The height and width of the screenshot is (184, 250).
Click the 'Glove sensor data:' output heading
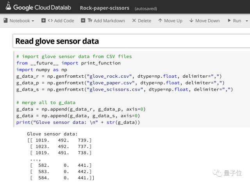click(x=52, y=134)
